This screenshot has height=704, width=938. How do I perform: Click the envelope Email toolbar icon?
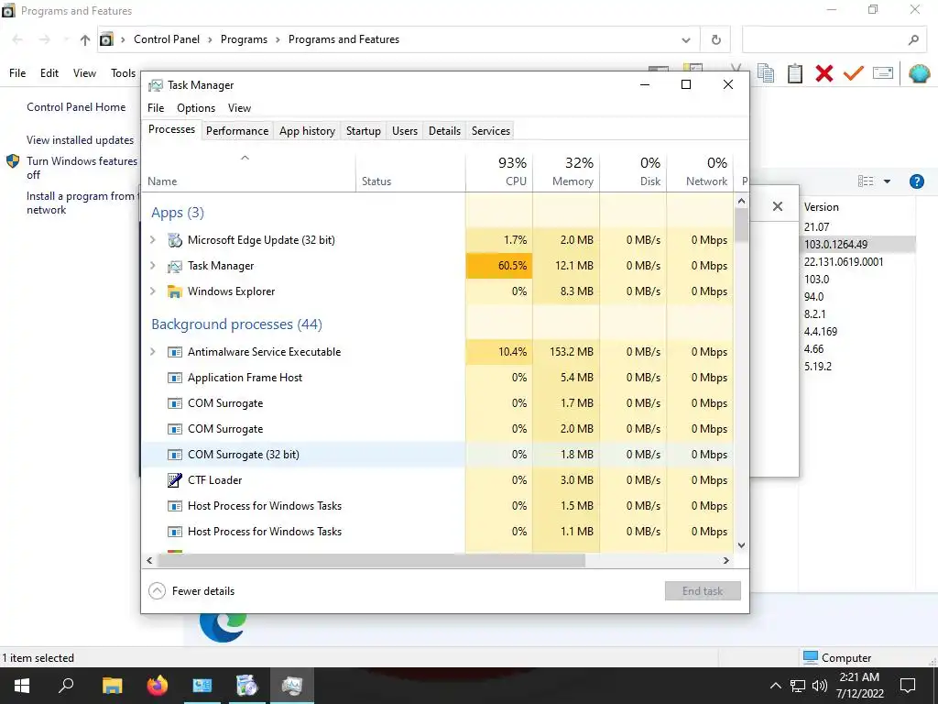[883, 73]
